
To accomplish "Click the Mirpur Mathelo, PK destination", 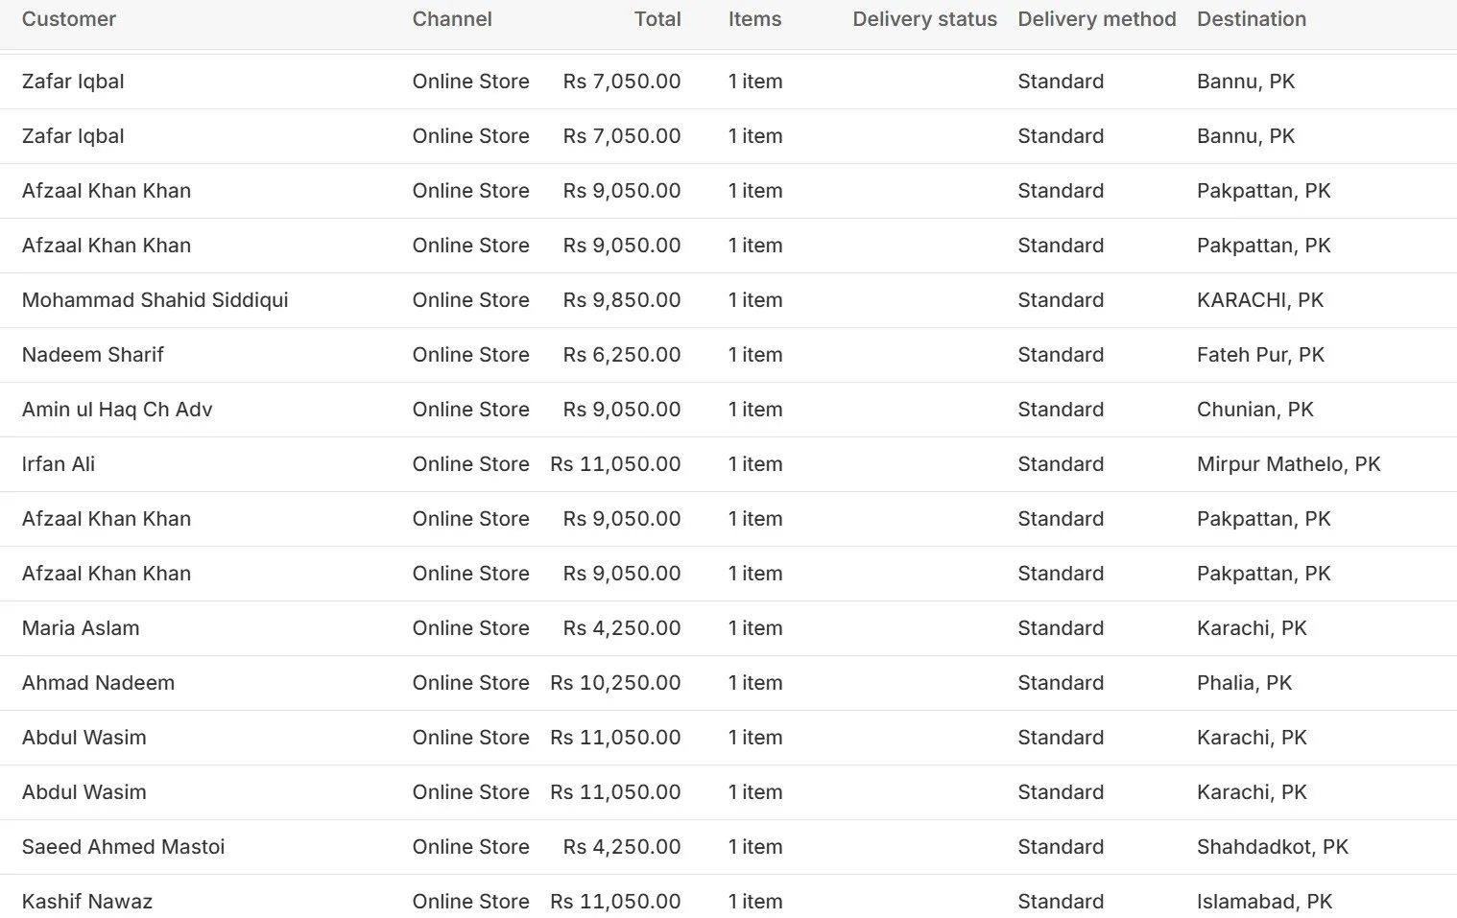I will click(x=1288, y=464).
